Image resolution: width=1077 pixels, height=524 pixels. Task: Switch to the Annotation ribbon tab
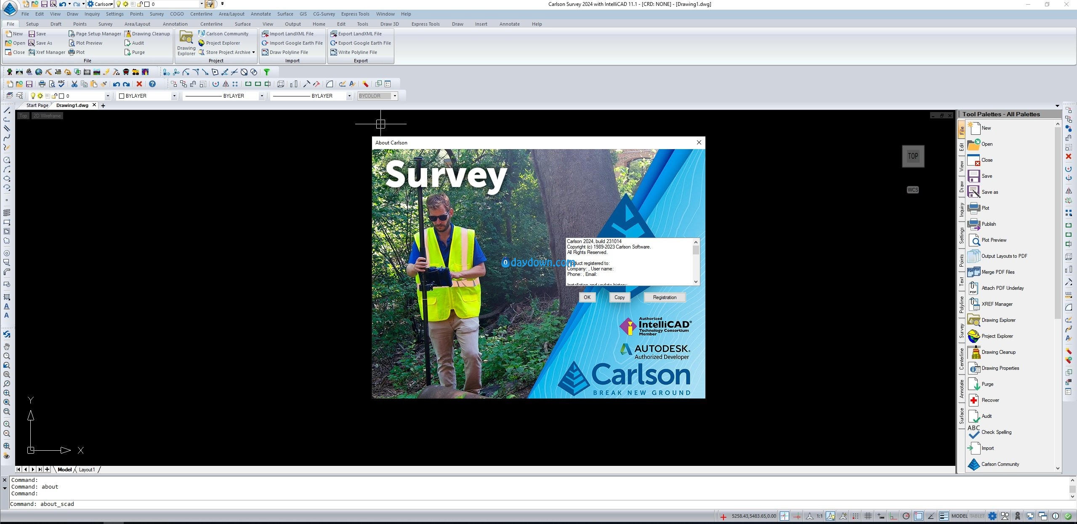point(175,24)
